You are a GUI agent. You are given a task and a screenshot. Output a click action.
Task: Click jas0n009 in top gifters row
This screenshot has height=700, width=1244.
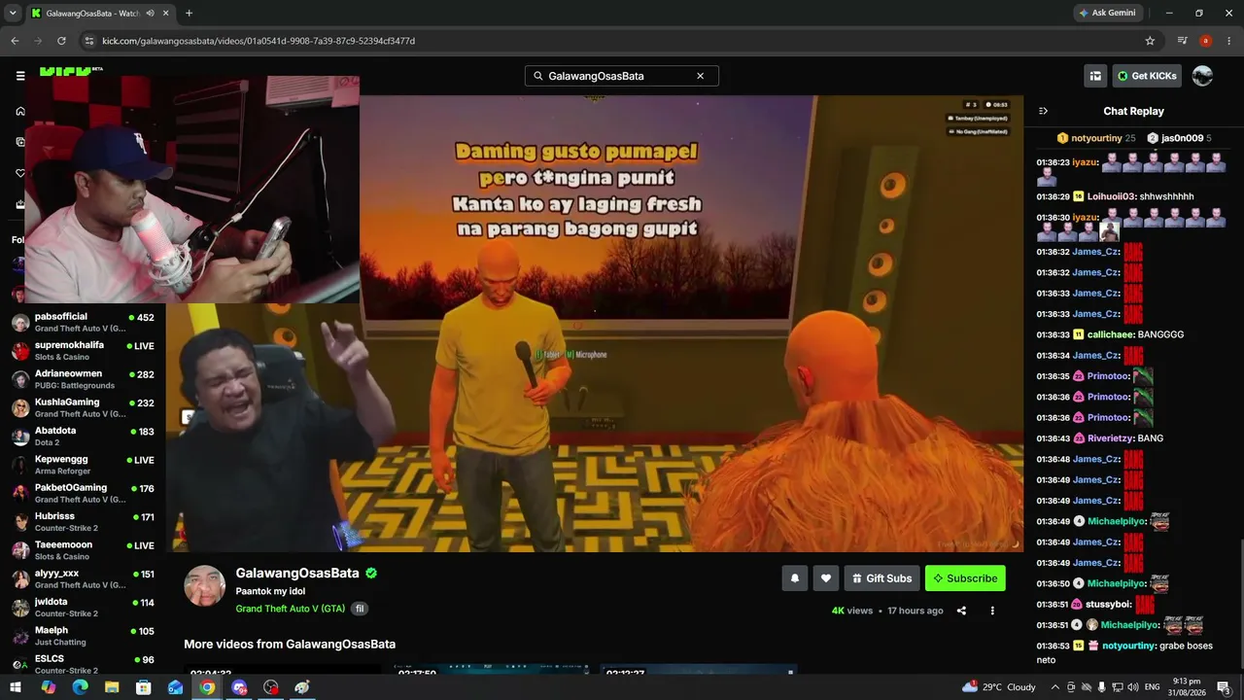[x=1182, y=138]
